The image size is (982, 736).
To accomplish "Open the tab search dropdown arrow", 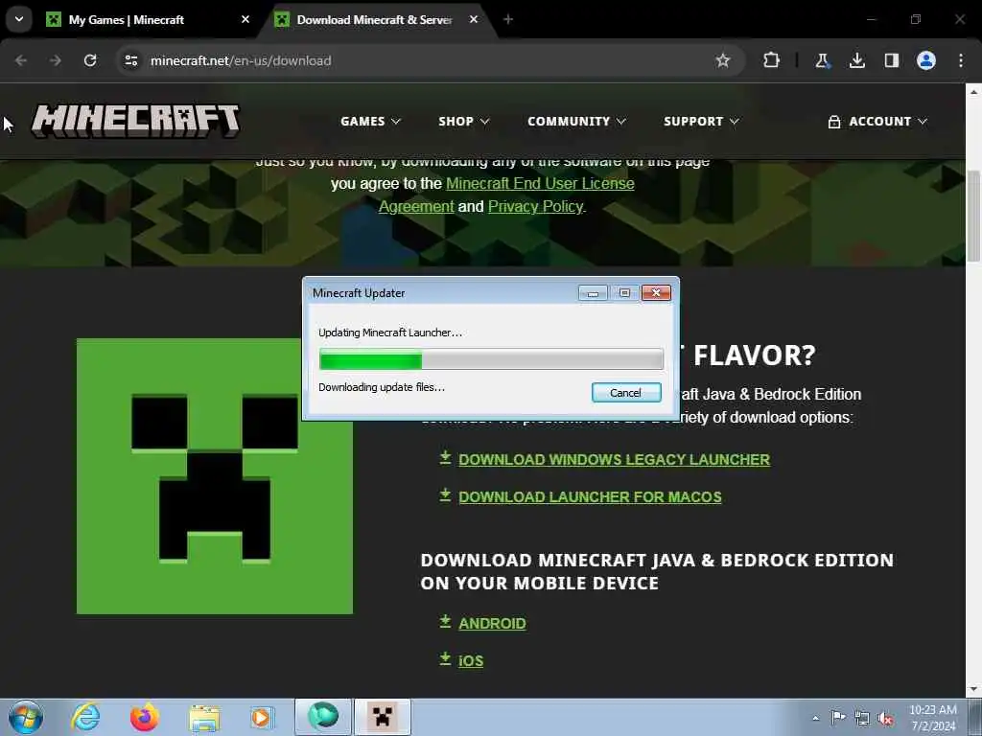I will tap(19, 19).
